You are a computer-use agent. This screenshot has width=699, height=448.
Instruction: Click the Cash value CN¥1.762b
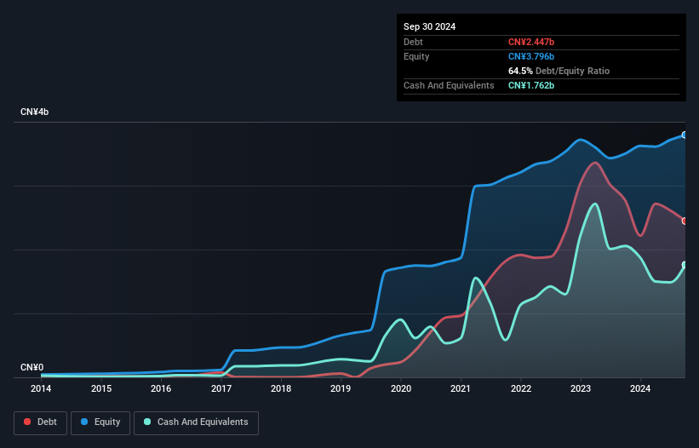(531, 85)
